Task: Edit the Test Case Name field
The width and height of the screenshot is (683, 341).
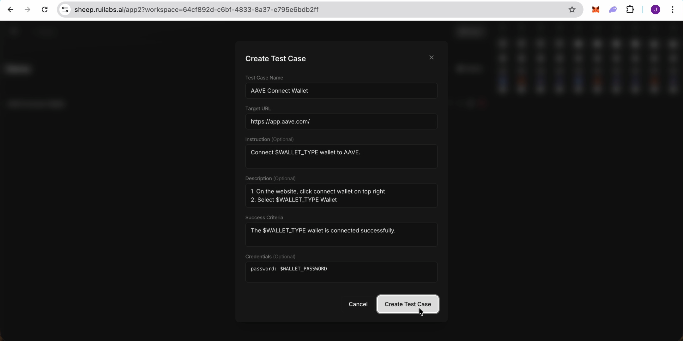Action: tap(341, 91)
